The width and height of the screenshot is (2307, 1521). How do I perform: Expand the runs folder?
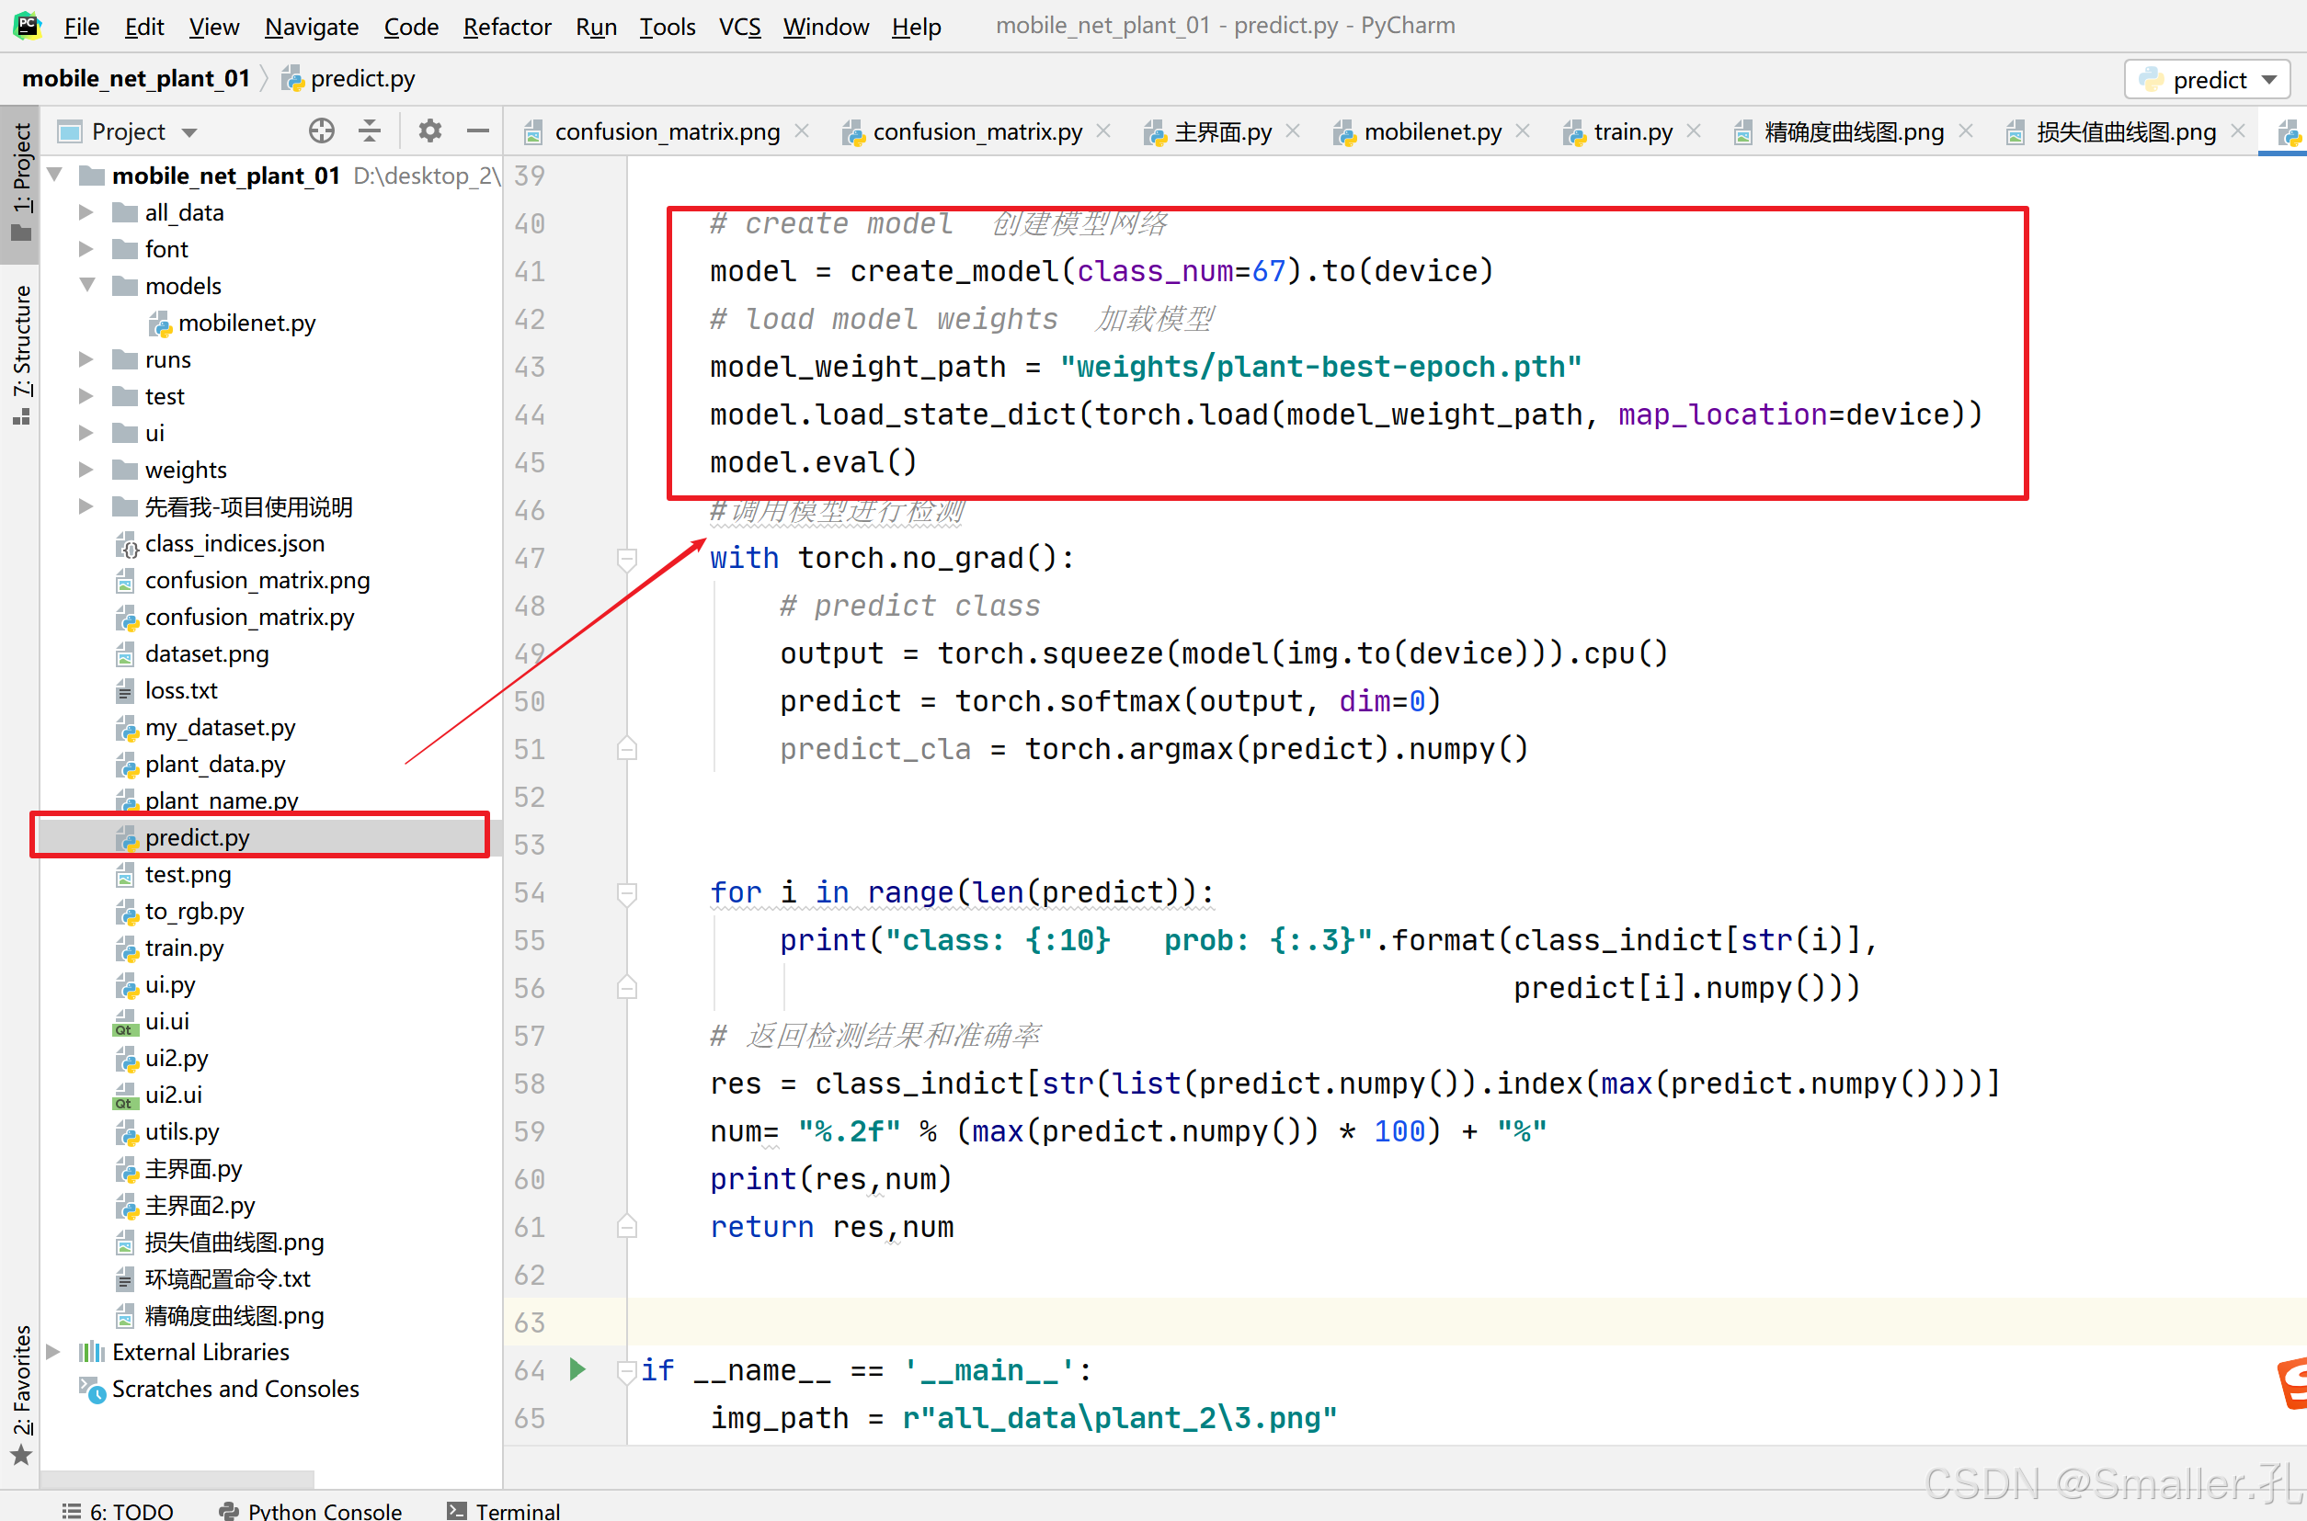pos(86,360)
